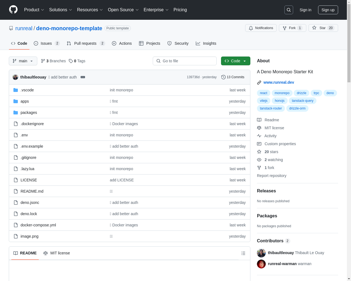
Task: Open the packages folder
Action: pyautogui.click(x=29, y=113)
